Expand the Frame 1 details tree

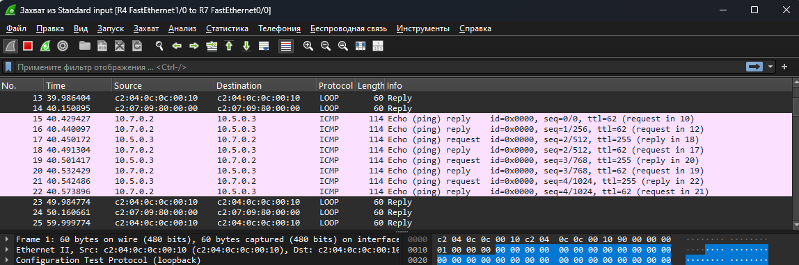[x=7, y=239]
